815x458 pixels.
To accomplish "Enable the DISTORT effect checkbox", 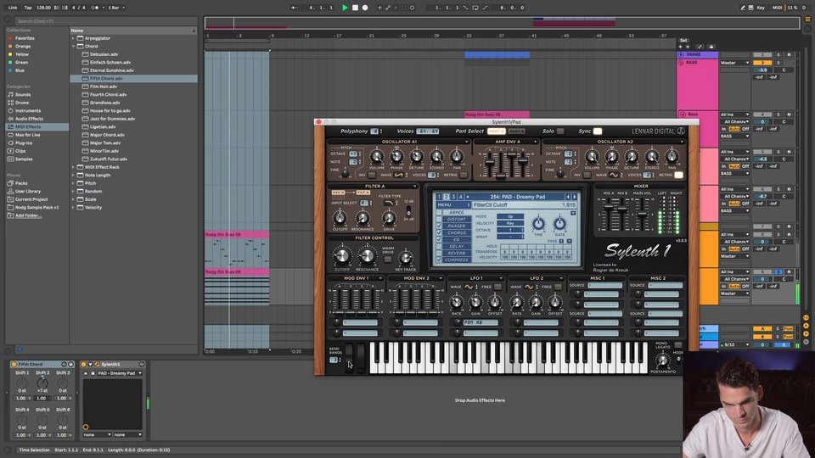I will pyautogui.click(x=439, y=219).
